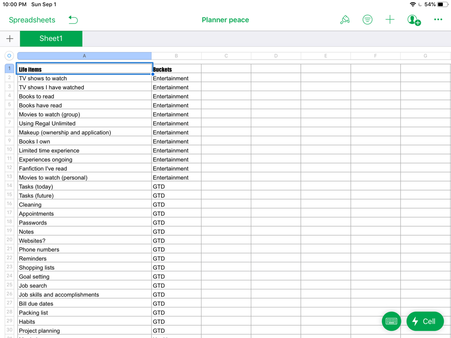Tap the Cell action button
This screenshot has height=338, width=451.
[x=425, y=321]
